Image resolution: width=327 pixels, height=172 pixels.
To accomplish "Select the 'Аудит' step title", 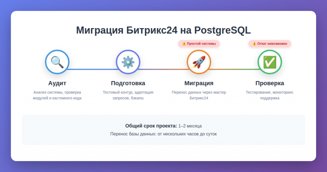I will 57,83.
